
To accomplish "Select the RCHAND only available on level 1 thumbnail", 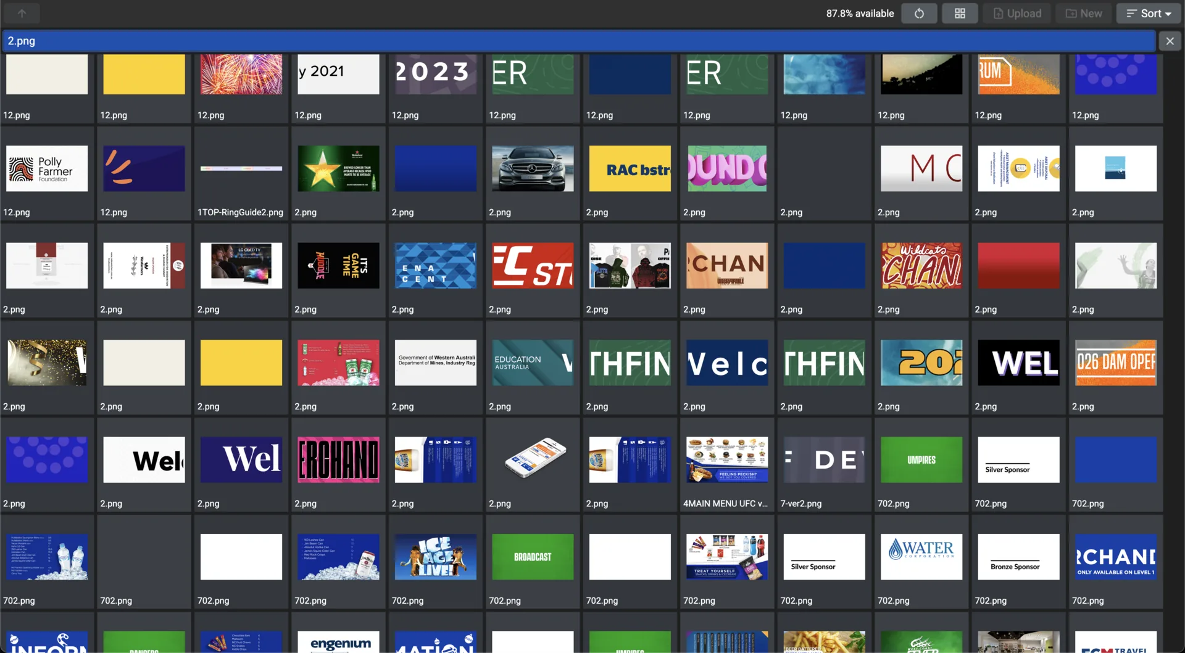I will coord(1116,557).
